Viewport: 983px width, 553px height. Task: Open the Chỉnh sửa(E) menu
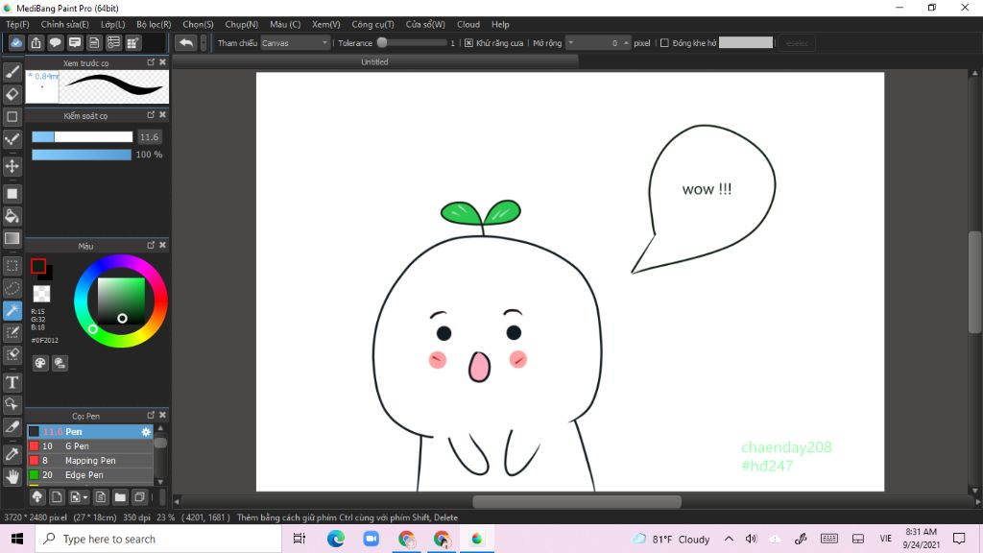[x=64, y=24]
